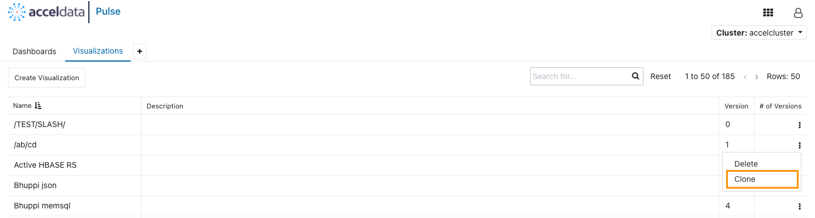
Task: Choose Clone from the context menu
Action: (762, 179)
